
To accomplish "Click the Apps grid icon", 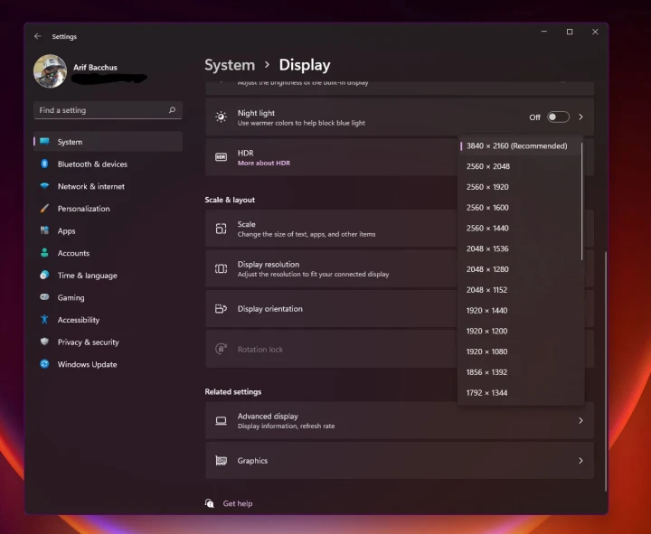I will point(44,230).
